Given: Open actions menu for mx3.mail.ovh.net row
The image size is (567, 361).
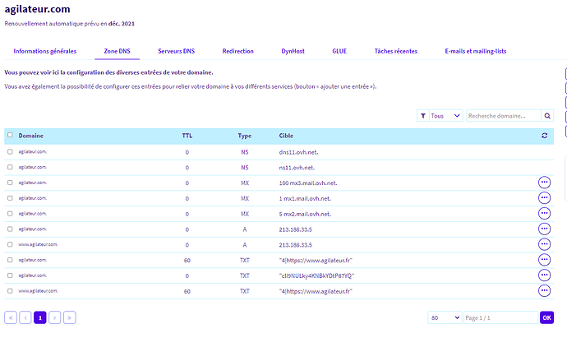Looking at the screenshot, I should coord(544,183).
